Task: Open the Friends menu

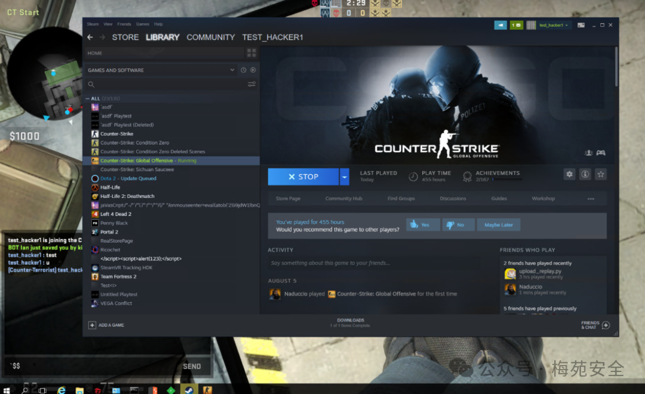Action: [124, 24]
